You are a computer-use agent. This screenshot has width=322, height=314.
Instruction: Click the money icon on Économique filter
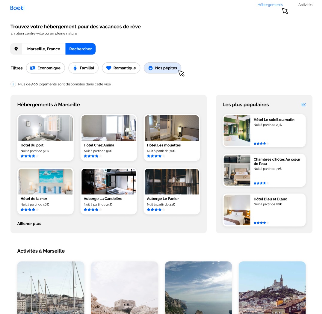tap(33, 68)
